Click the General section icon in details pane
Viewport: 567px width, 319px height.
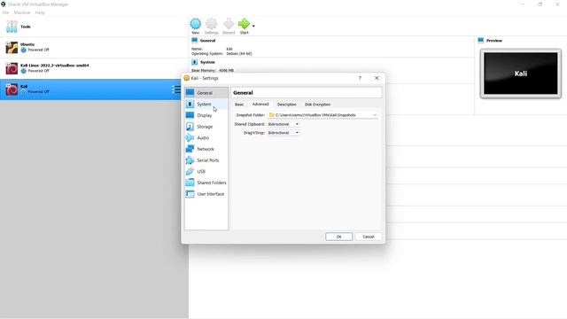(195, 41)
